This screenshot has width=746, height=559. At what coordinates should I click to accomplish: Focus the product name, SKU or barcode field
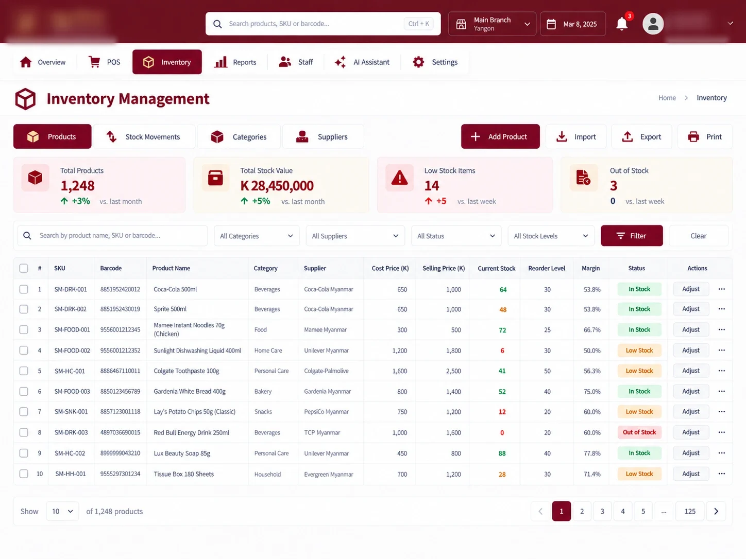(113, 236)
